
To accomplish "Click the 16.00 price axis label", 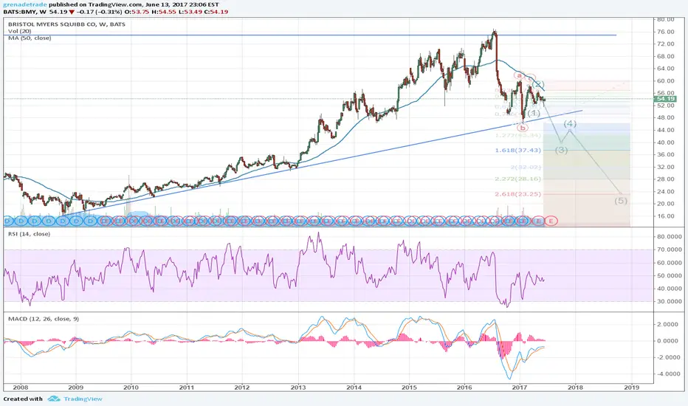I will click(666, 216).
